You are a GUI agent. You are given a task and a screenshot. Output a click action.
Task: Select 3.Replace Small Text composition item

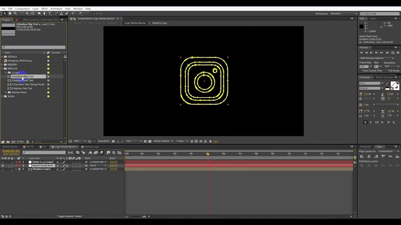coord(22,80)
